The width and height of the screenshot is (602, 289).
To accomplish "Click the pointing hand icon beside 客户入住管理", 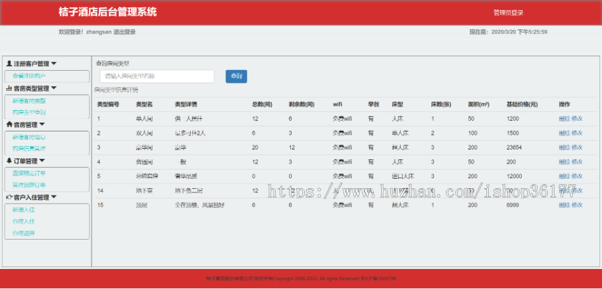I will pos(9,197).
